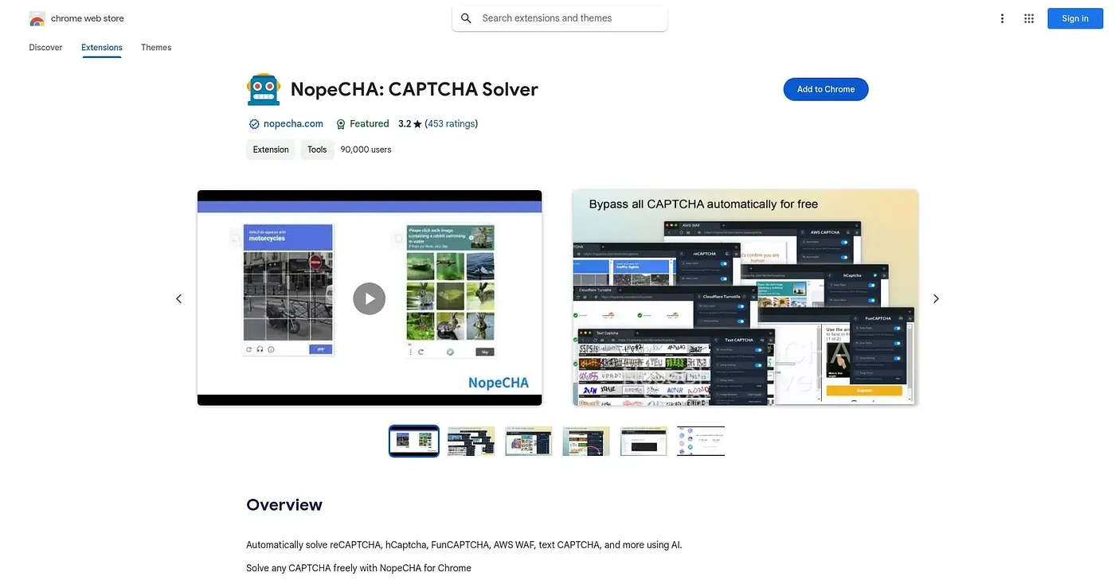1115x580 pixels.
Task: Focus the Search extensions and themes field
Action: pyautogui.click(x=560, y=18)
